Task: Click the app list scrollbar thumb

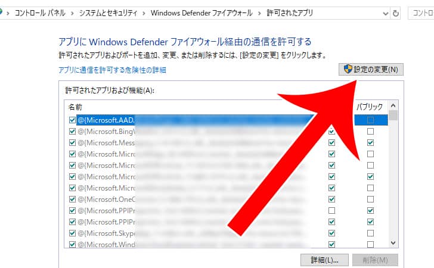Action: pyautogui.click(x=393, y=116)
